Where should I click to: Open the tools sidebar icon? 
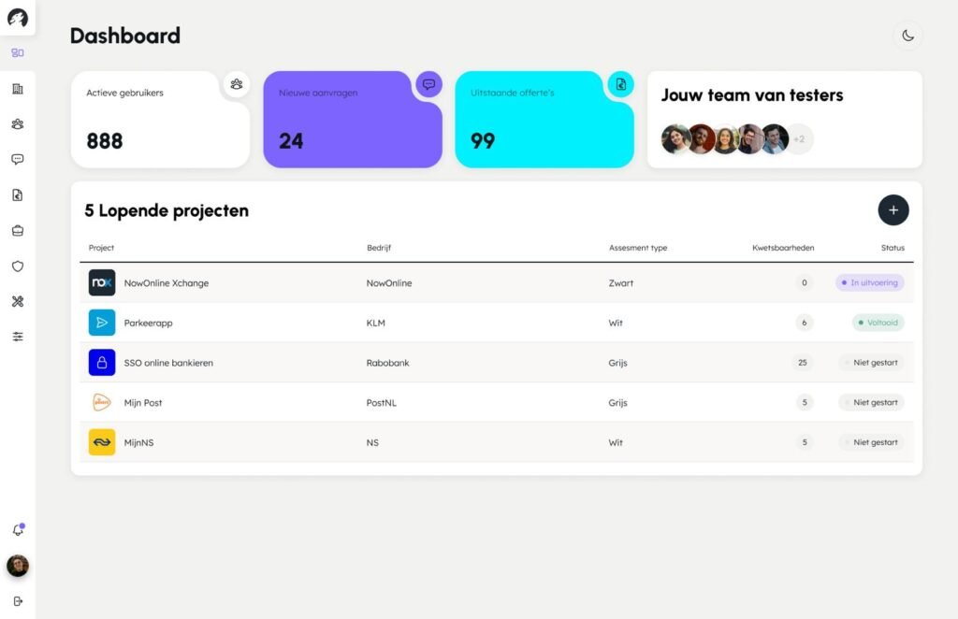coord(18,301)
